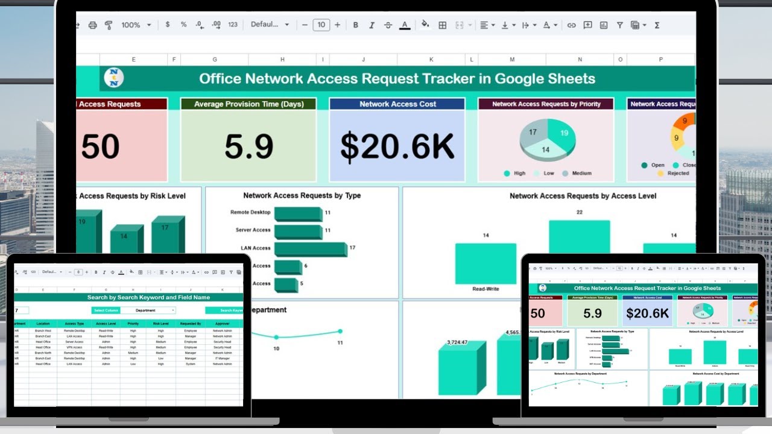772x434 pixels.
Task: Decrease decimal places in the main laptop toolbar
Action: point(200,25)
